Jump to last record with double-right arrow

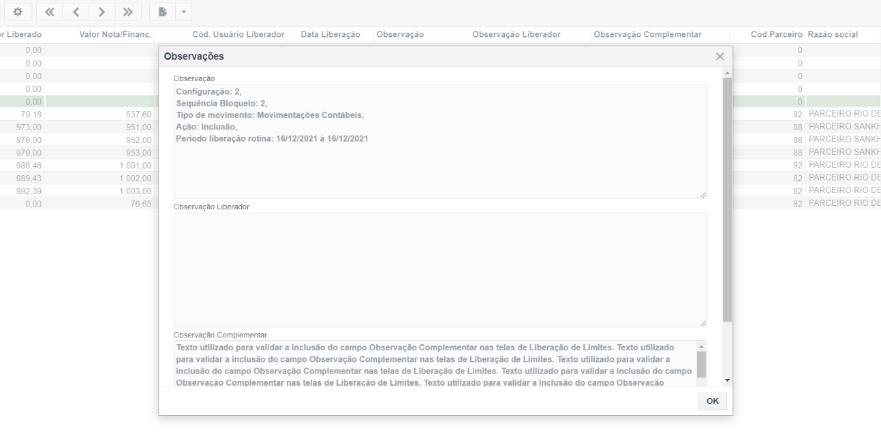pyautogui.click(x=128, y=12)
